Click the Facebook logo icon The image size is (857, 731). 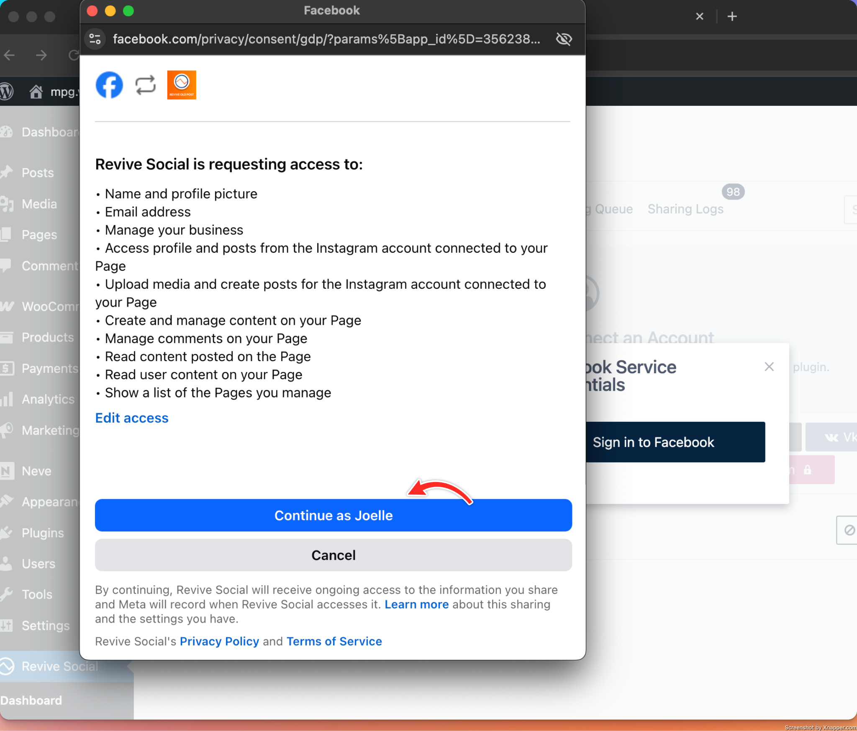(109, 85)
